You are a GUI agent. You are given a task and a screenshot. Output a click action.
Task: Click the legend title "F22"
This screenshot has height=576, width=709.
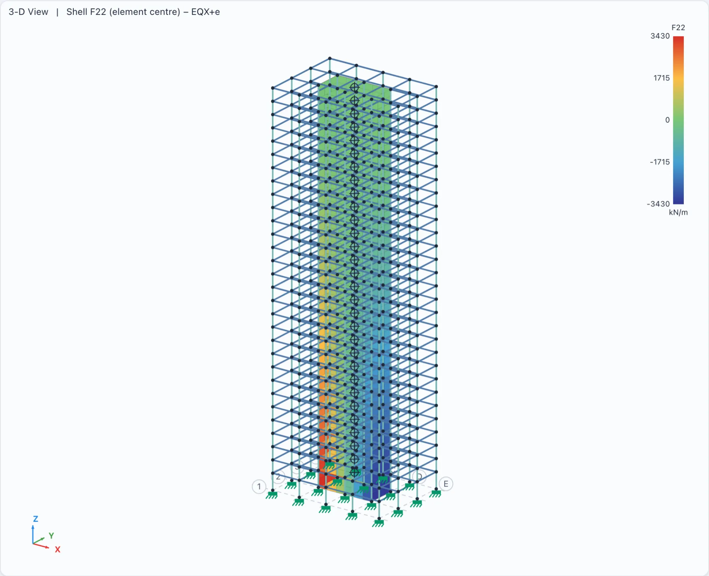(678, 28)
